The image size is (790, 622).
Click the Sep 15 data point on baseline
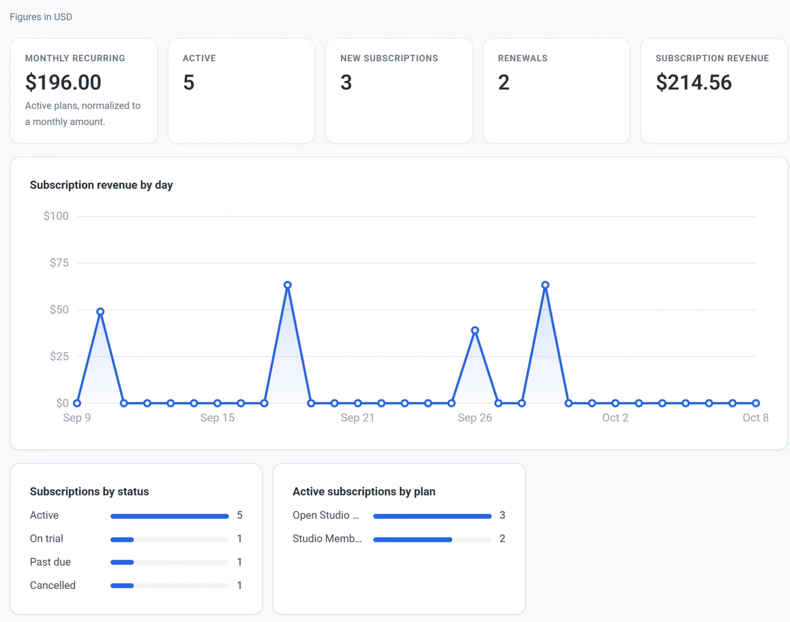point(217,403)
